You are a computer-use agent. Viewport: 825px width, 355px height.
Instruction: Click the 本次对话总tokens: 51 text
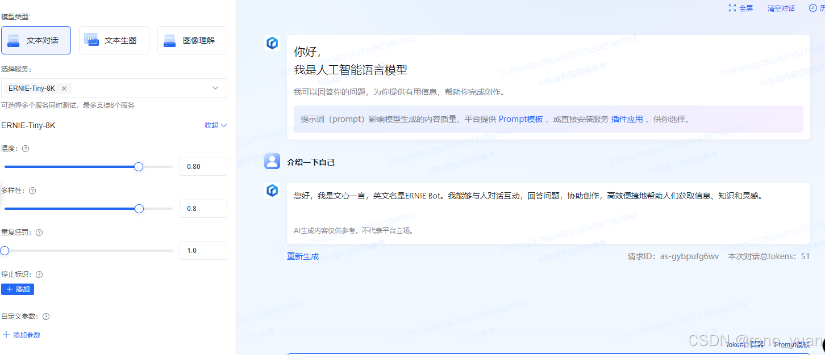(769, 256)
